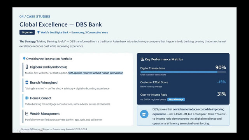The height and width of the screenshot is (140, 249).
Task: Click the Source: DBS Annual Reports footnote
Action: [x=54, y=129]
